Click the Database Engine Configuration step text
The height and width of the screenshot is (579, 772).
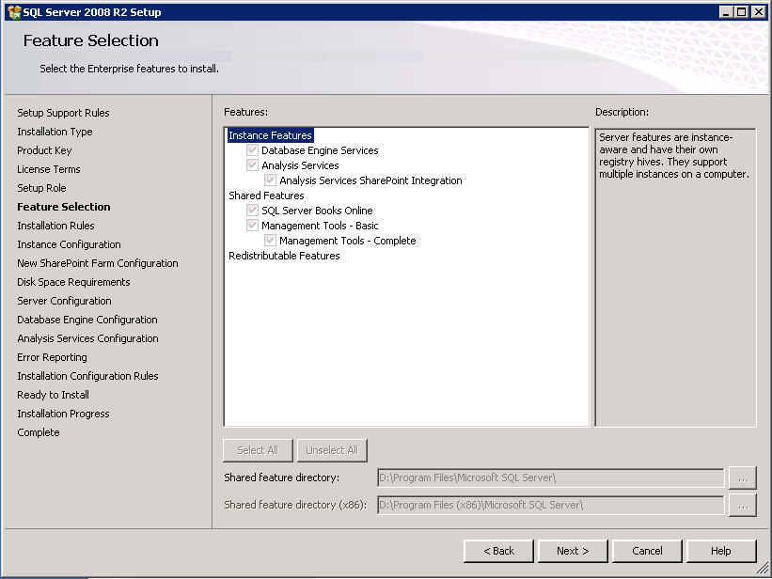point(87,320)
